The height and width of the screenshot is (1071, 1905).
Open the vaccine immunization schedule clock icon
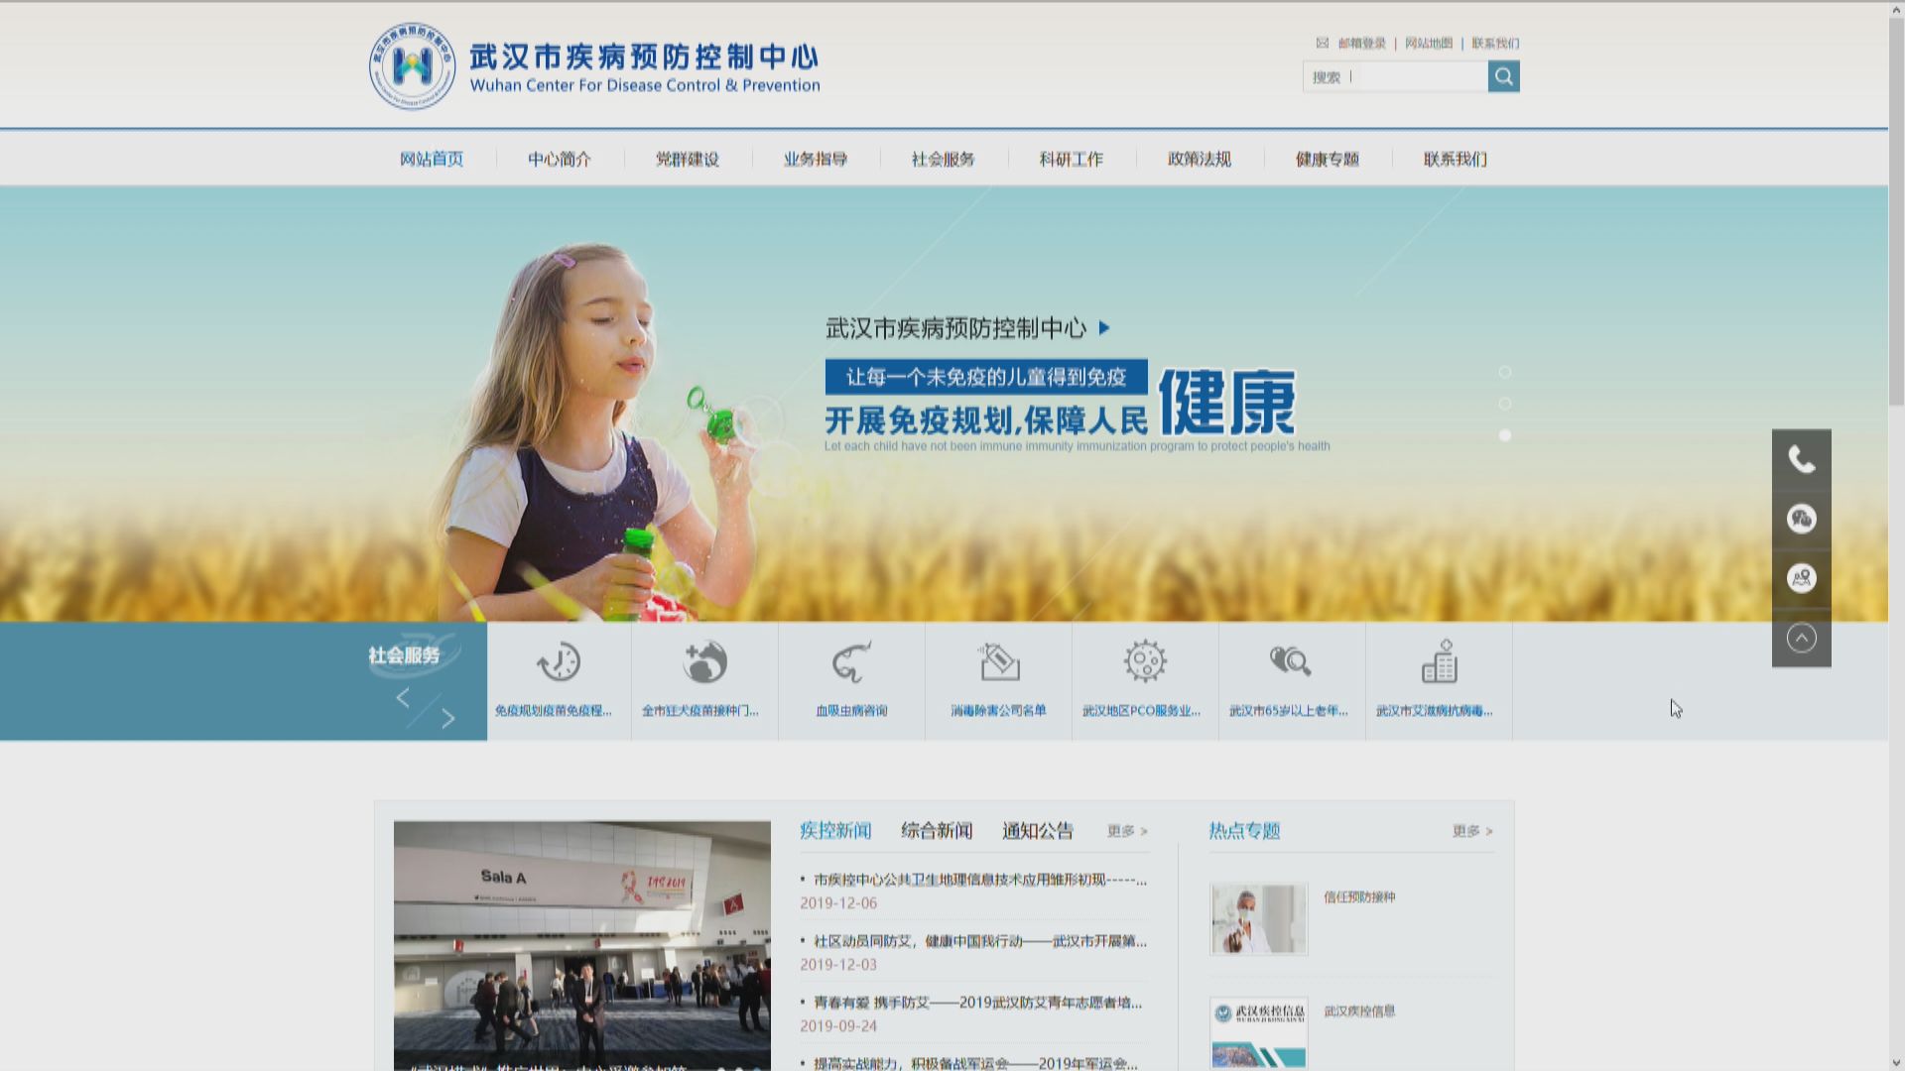(x=558, y=662)
